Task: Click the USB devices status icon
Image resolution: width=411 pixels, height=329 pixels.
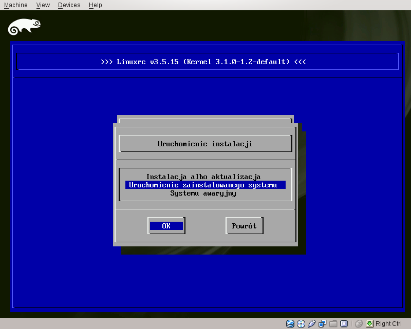Action: [312, 324]
